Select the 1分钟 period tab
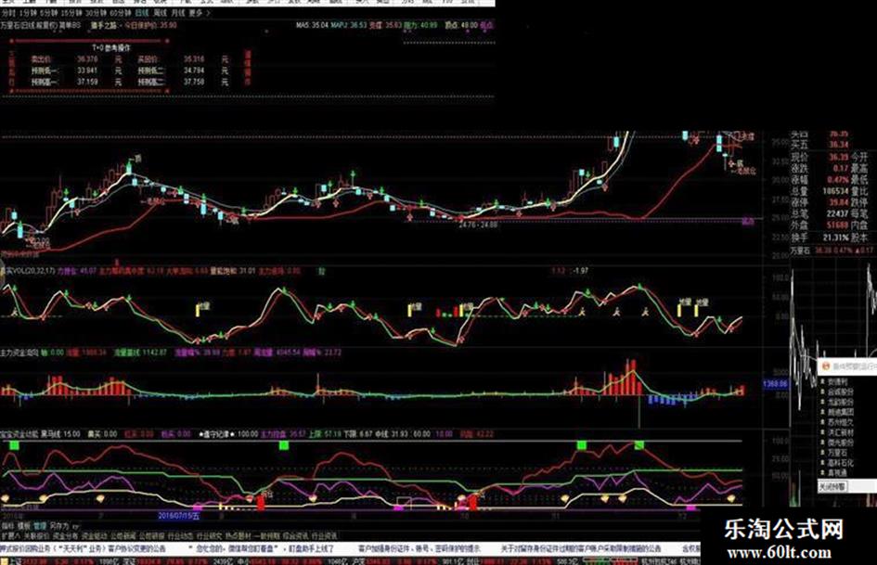 (x=28, y=12)
